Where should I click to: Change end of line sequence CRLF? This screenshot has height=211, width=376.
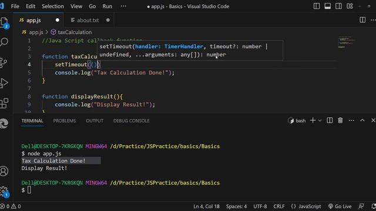coord(279,206)
